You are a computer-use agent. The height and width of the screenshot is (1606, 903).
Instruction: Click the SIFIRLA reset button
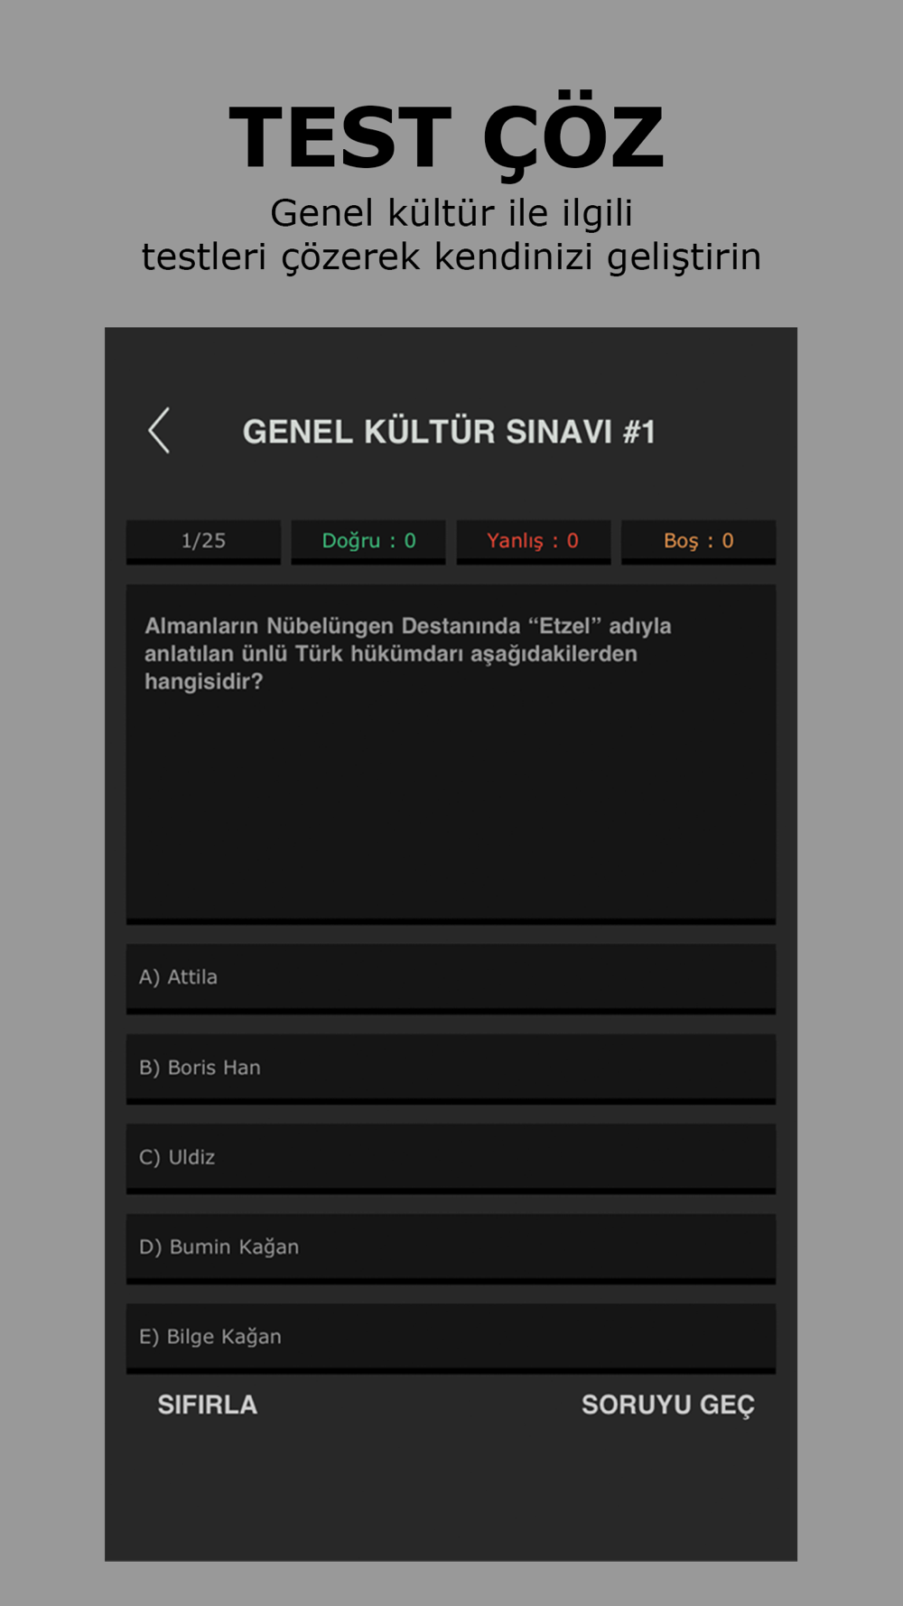tap(208, 1405)
